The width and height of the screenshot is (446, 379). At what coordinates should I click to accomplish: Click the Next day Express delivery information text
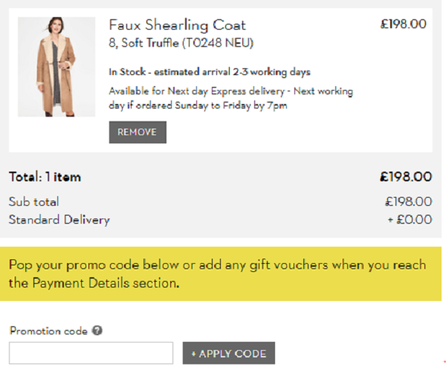[230, 98]
